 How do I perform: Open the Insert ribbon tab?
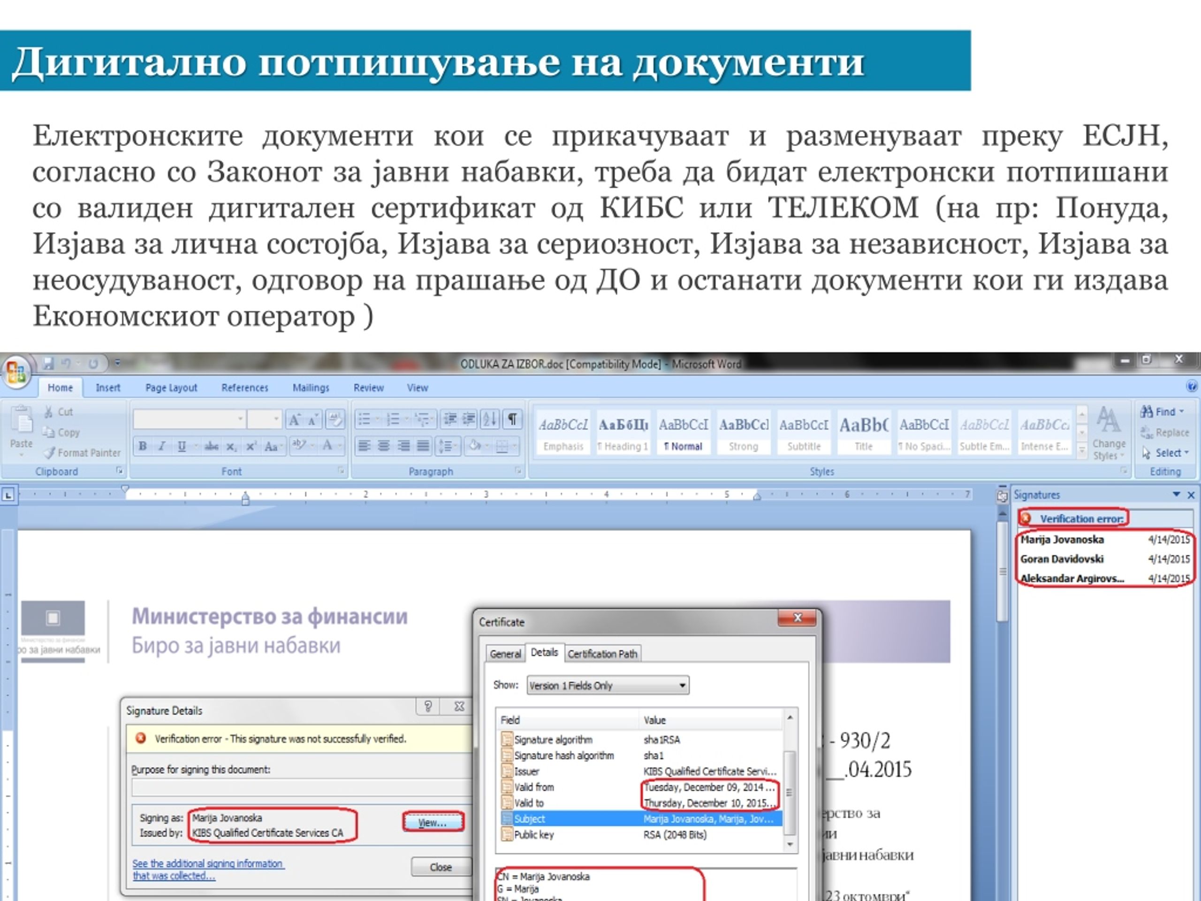[107, 388]
